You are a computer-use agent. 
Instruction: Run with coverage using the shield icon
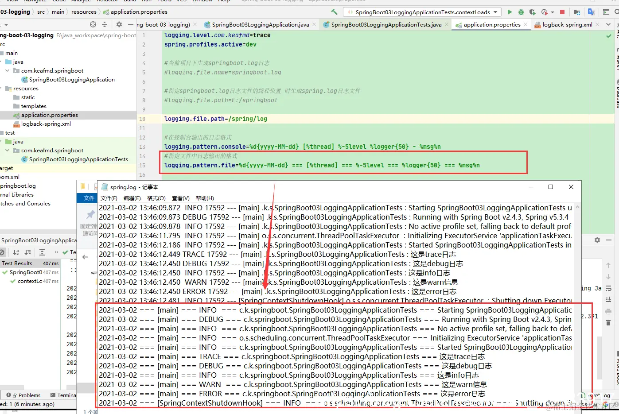pyautogui.click(x=532, y=12)
